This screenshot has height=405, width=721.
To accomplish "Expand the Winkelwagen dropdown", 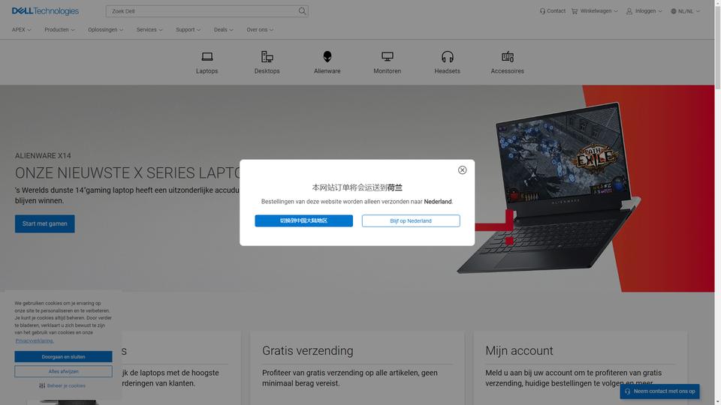I will [x=595, y=11].
